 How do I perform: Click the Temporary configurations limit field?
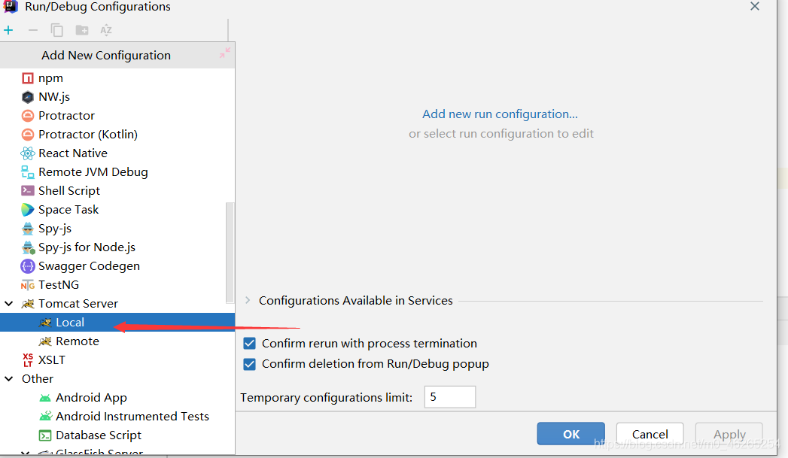coord(449,397)
